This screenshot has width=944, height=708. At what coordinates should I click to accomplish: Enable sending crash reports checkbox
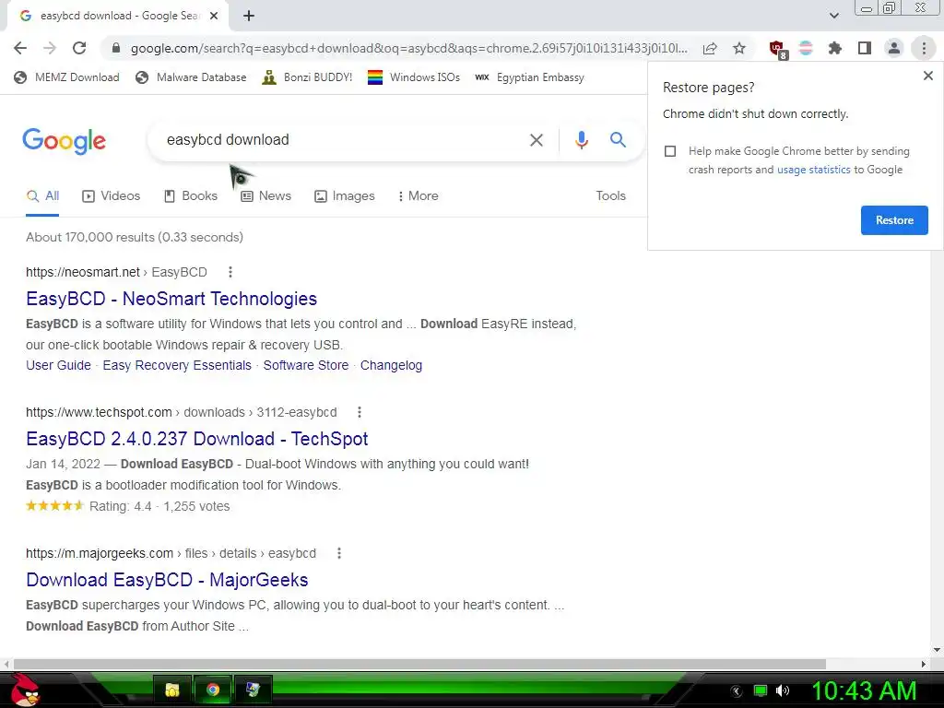(x=670, y=151)
